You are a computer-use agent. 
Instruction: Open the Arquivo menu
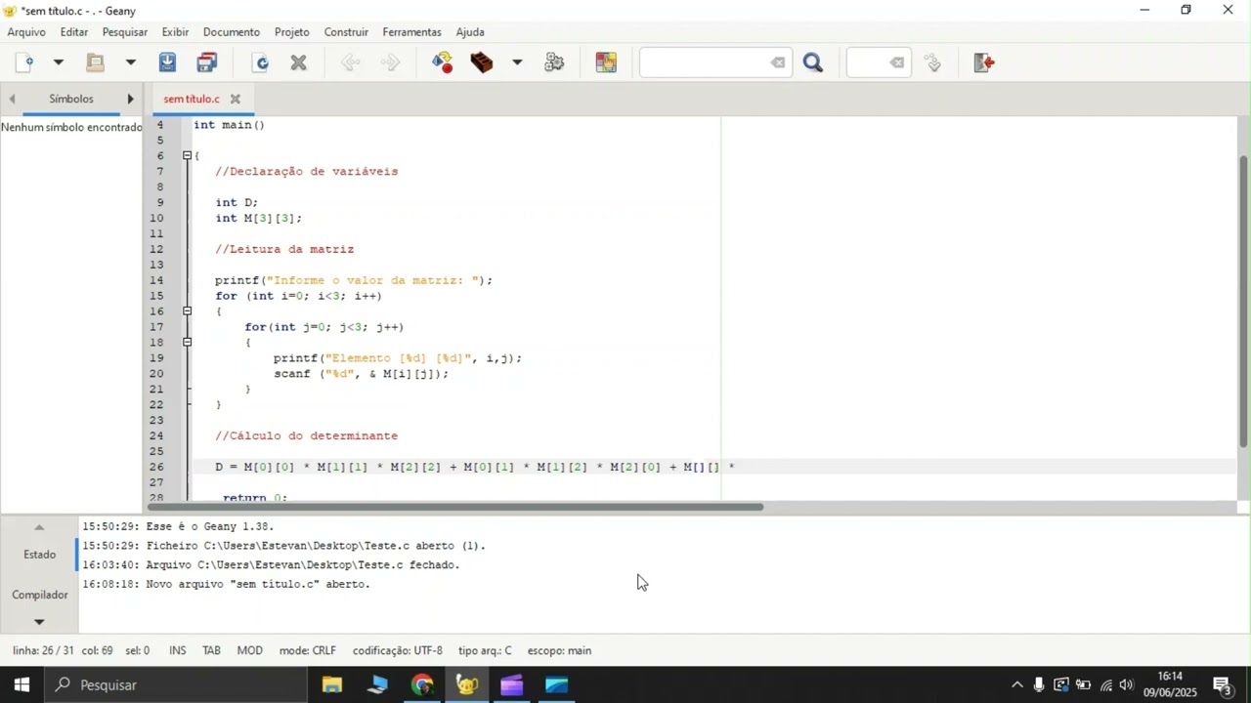26,32
